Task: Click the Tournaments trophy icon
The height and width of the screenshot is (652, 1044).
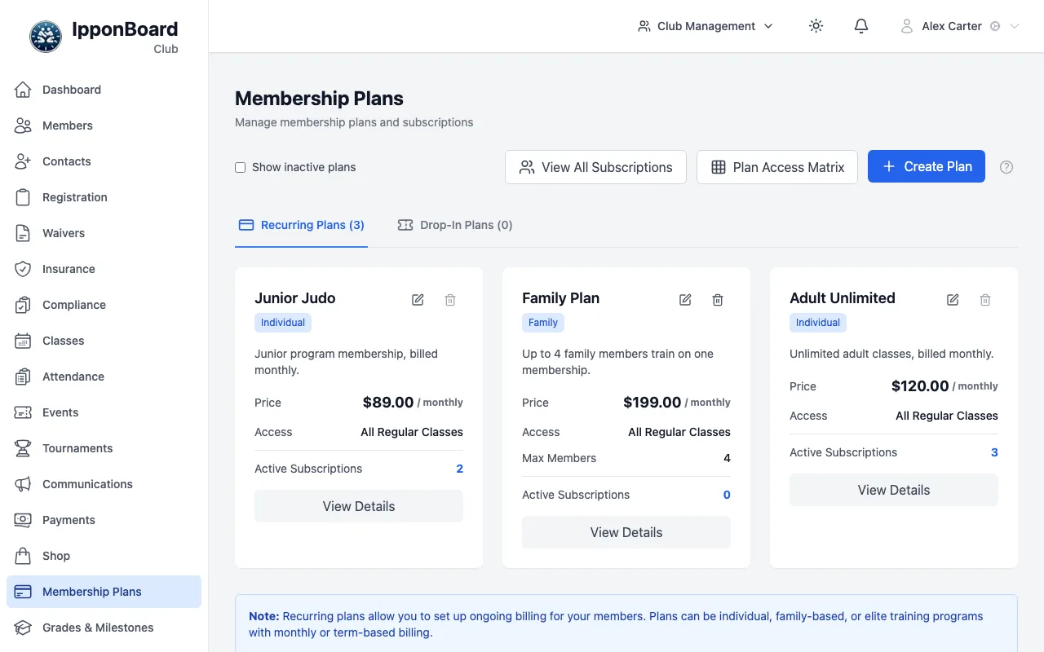Action: click(23, 448)
